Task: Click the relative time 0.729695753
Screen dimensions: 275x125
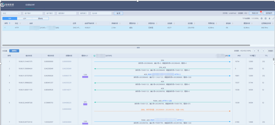Action: point(49,103)
